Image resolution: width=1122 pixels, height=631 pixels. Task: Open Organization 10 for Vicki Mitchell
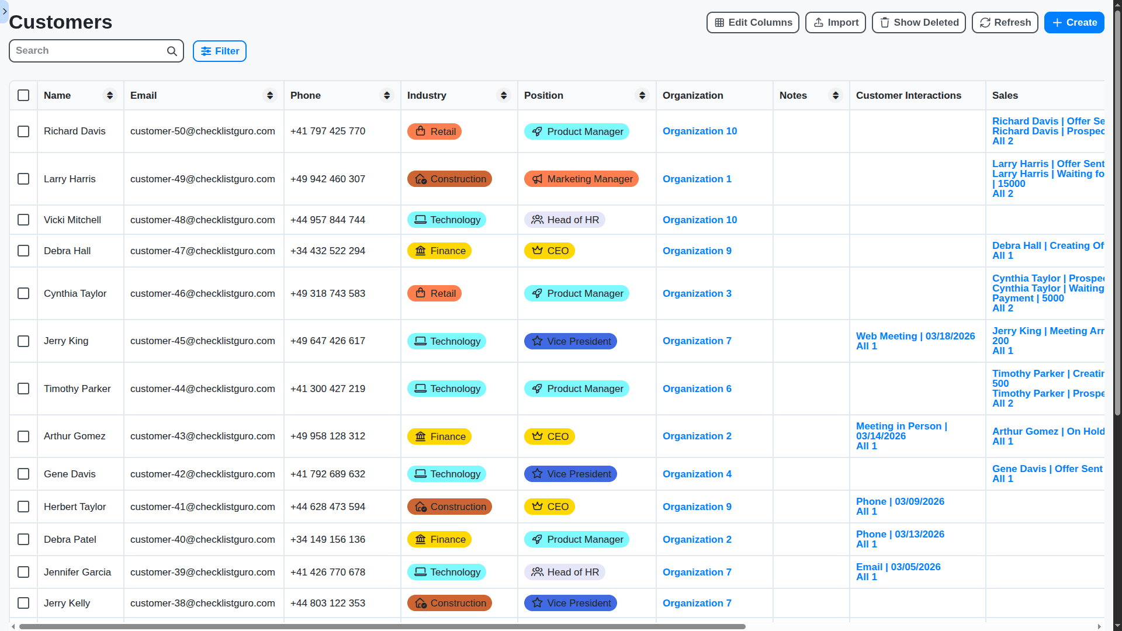point(699,220)
